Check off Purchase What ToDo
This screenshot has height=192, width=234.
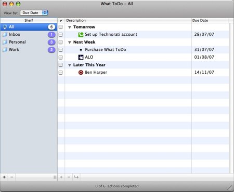(x=61, y=50)
